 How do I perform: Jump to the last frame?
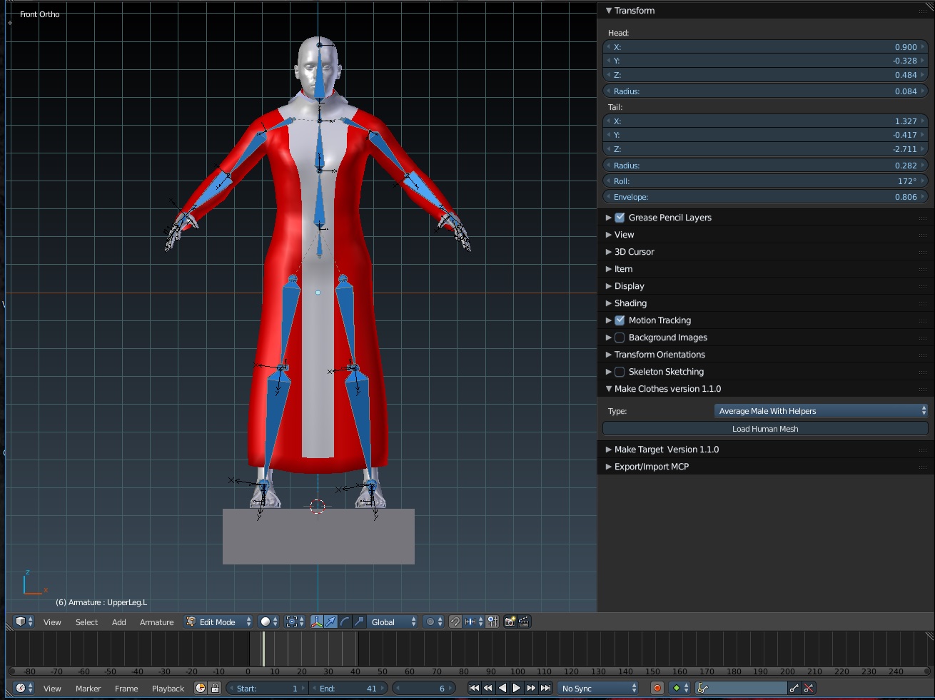[545, 688]
